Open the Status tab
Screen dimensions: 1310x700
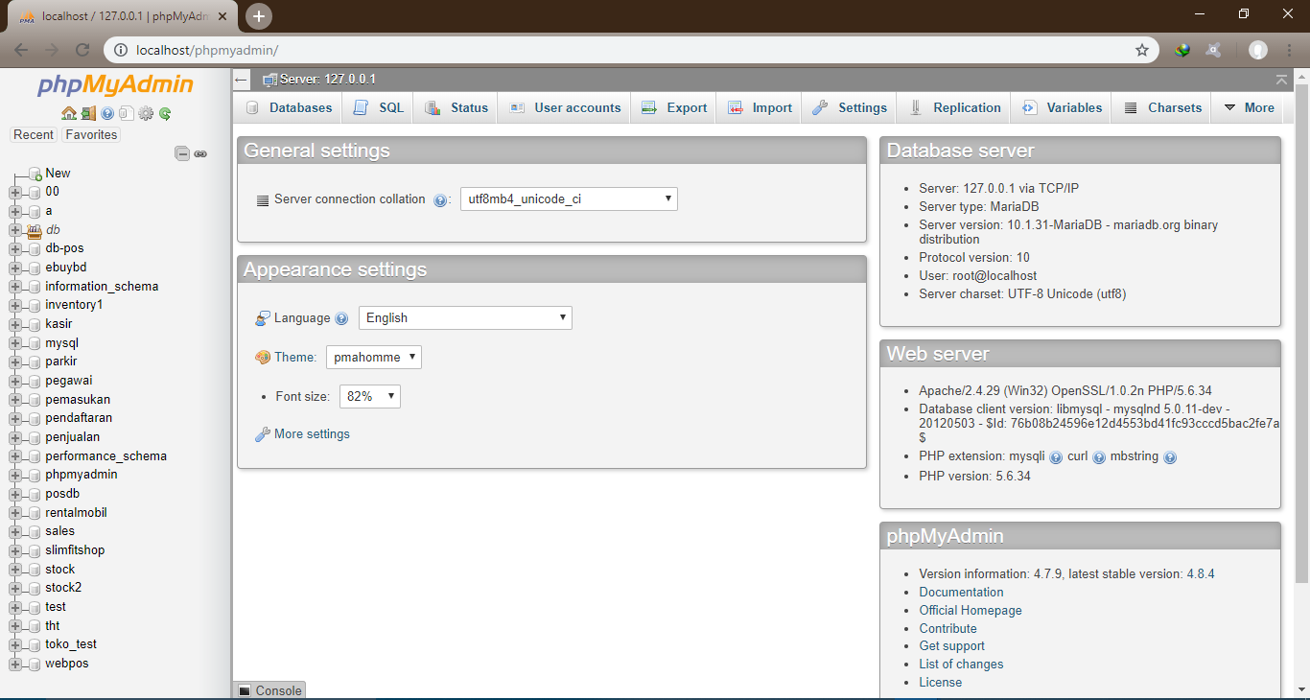[456, 107]
